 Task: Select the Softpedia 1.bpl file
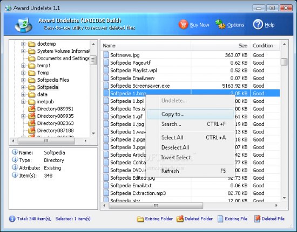click(x=127, y=101)
